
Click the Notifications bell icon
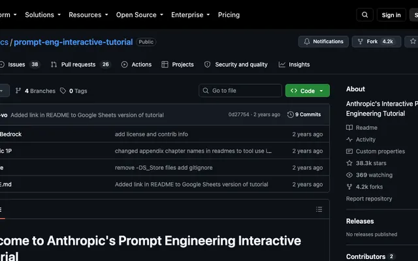click(x=307, y=42)
